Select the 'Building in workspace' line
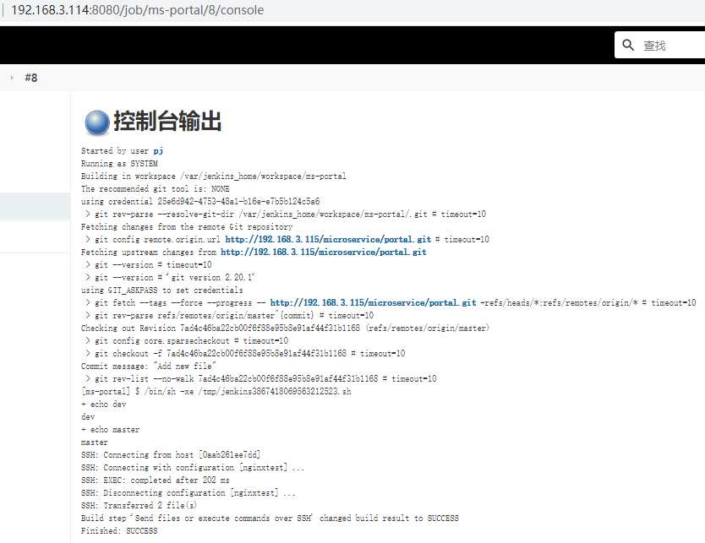 [214, 176]
